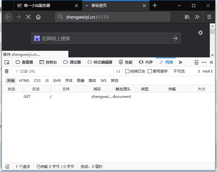
Task: Open the 样式编辑器 panel
Action: pyautogui.click(x=100, y=62)
